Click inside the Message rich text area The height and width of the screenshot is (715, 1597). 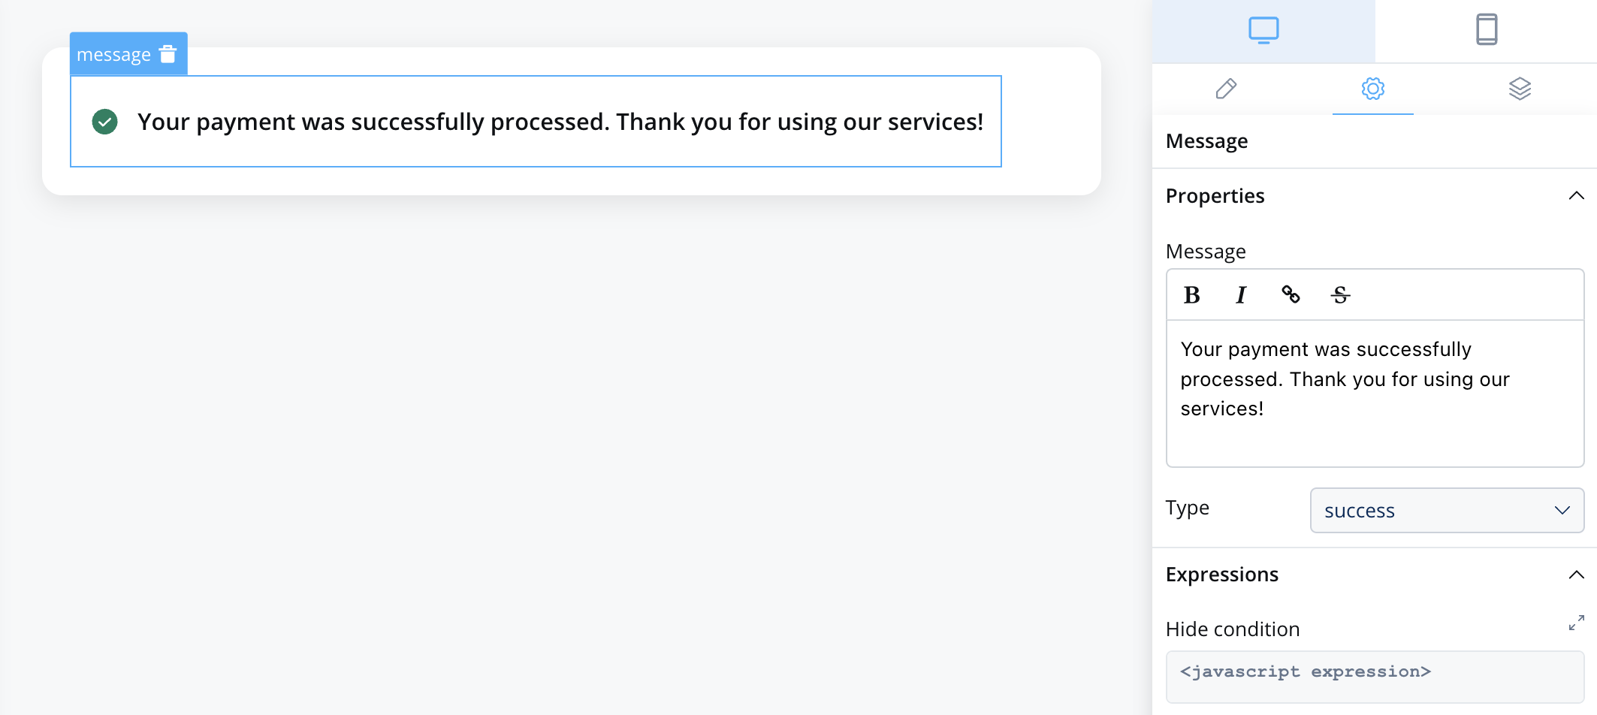[x=1375, y=393]
